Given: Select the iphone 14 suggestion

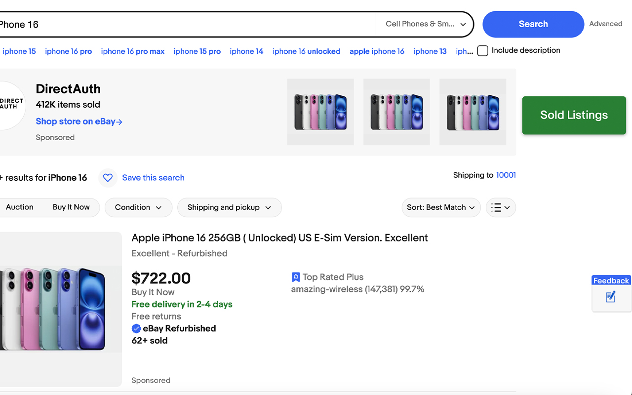Looking at the screenshot, I should tap(246, 51).
